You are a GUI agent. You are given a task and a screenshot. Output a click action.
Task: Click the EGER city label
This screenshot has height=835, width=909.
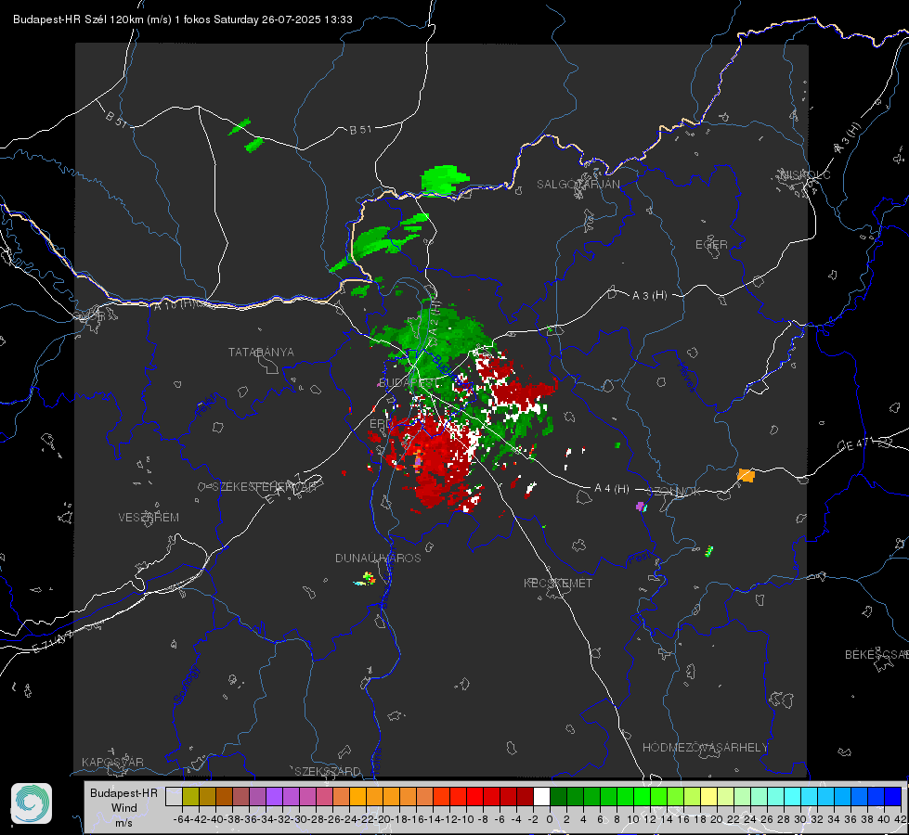[x=711, y=245]
